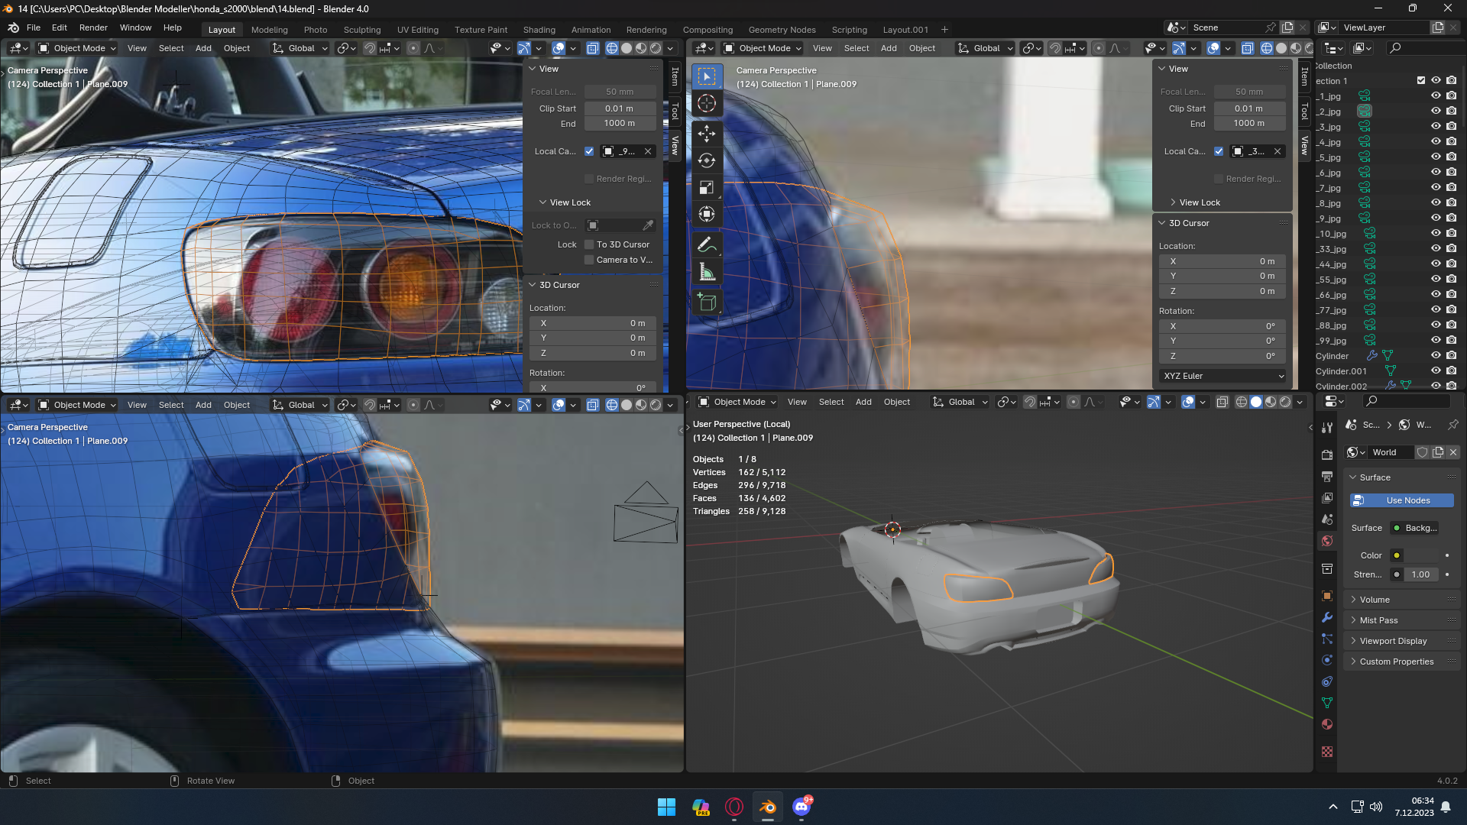Select the Add Cube tool icon
The image size is (1467, 825).
click(x=706, y=302)
